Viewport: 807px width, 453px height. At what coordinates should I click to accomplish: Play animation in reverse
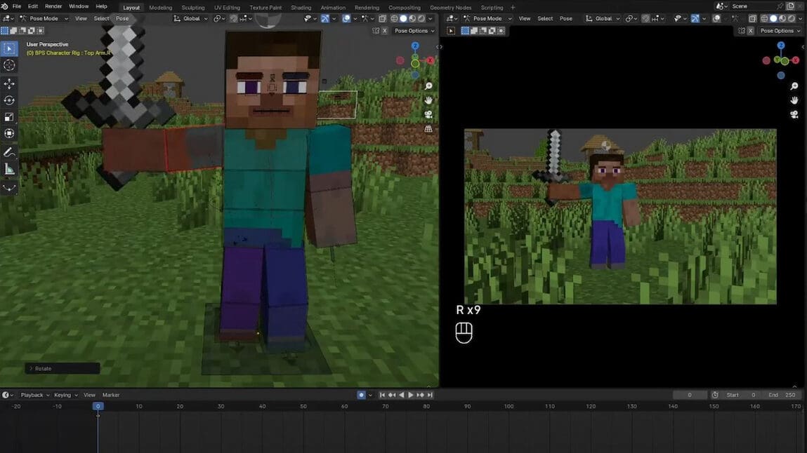coord(402,395)
